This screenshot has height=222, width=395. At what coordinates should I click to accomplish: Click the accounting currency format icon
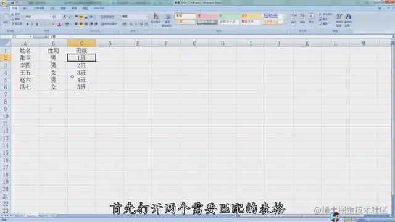pos(125,24)
